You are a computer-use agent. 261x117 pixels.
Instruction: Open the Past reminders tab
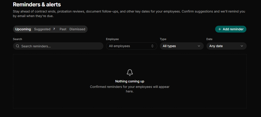(63, 29)
